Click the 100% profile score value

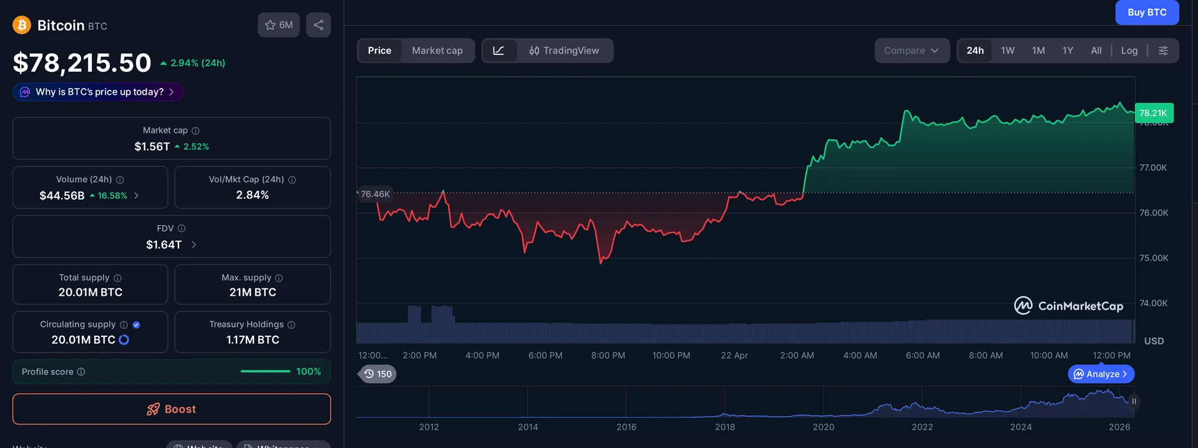pos(309,371)
